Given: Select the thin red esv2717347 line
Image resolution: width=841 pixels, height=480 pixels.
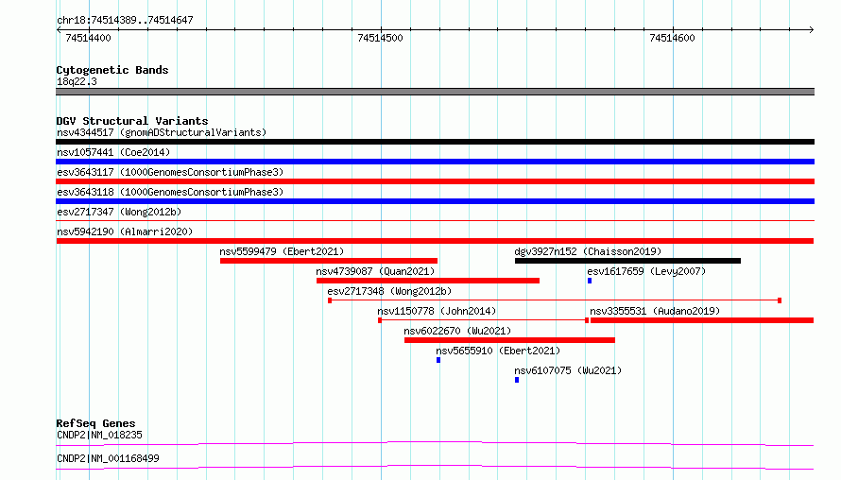Looking at the screenshot, I should pyautogui.click(x=435, y=220).
